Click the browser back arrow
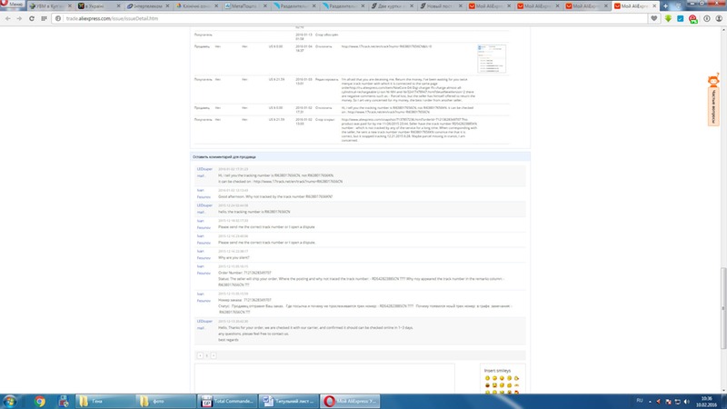Viewport: 727px width, 409px height. 8,16
